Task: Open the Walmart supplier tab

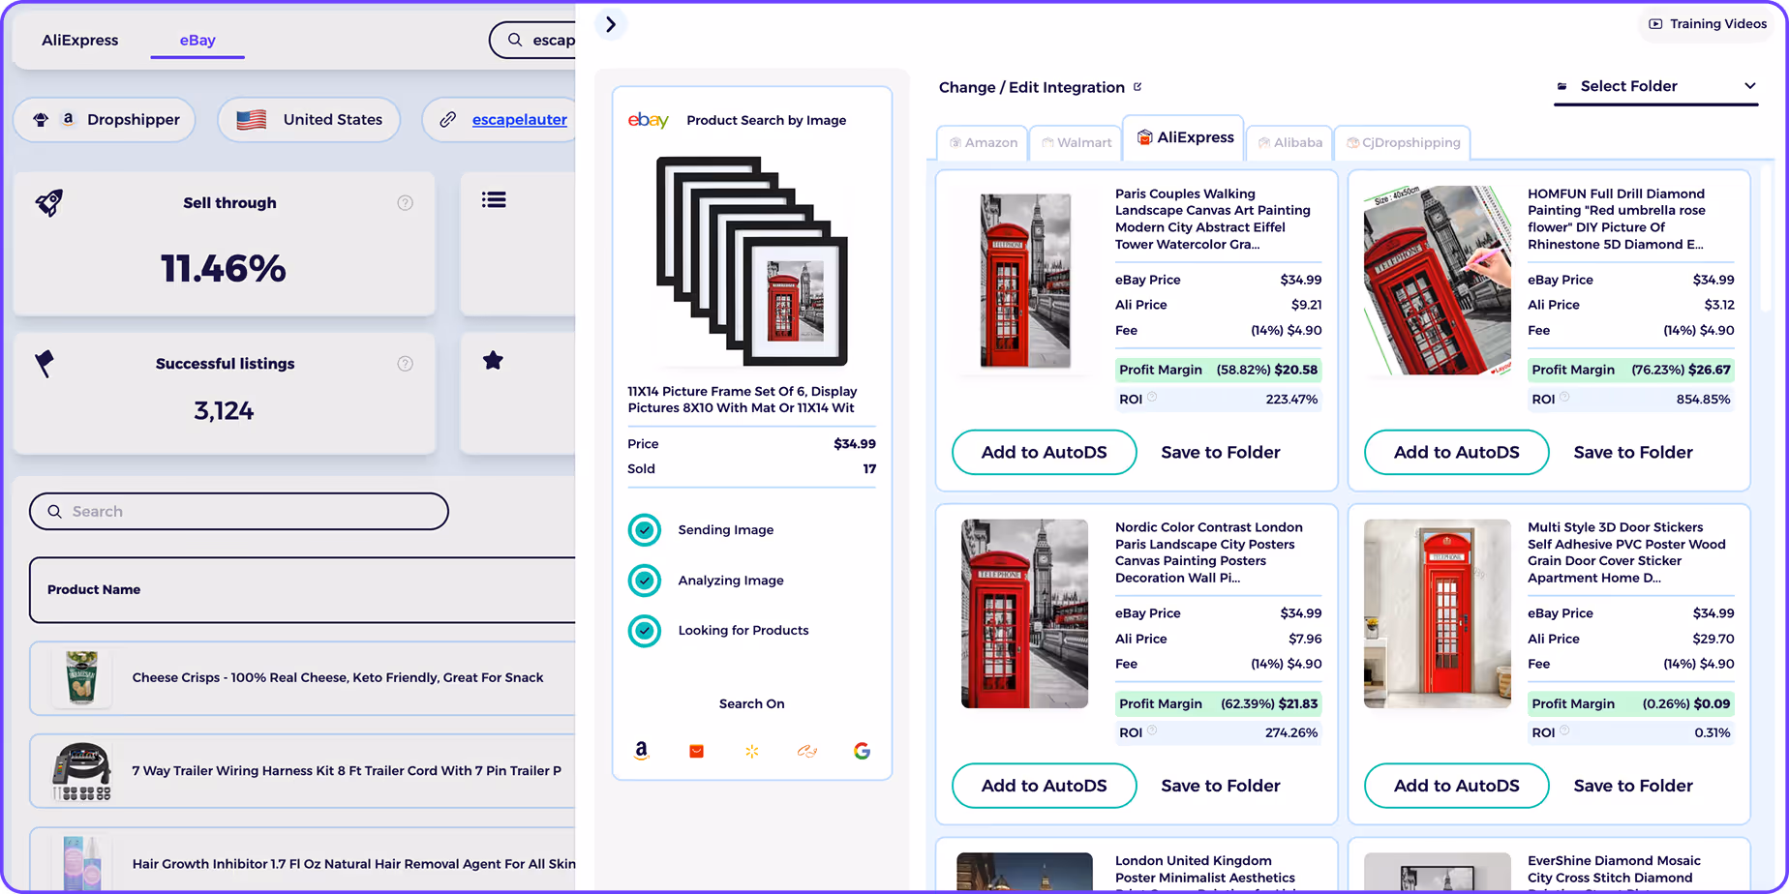Action: click(1076, 142)
